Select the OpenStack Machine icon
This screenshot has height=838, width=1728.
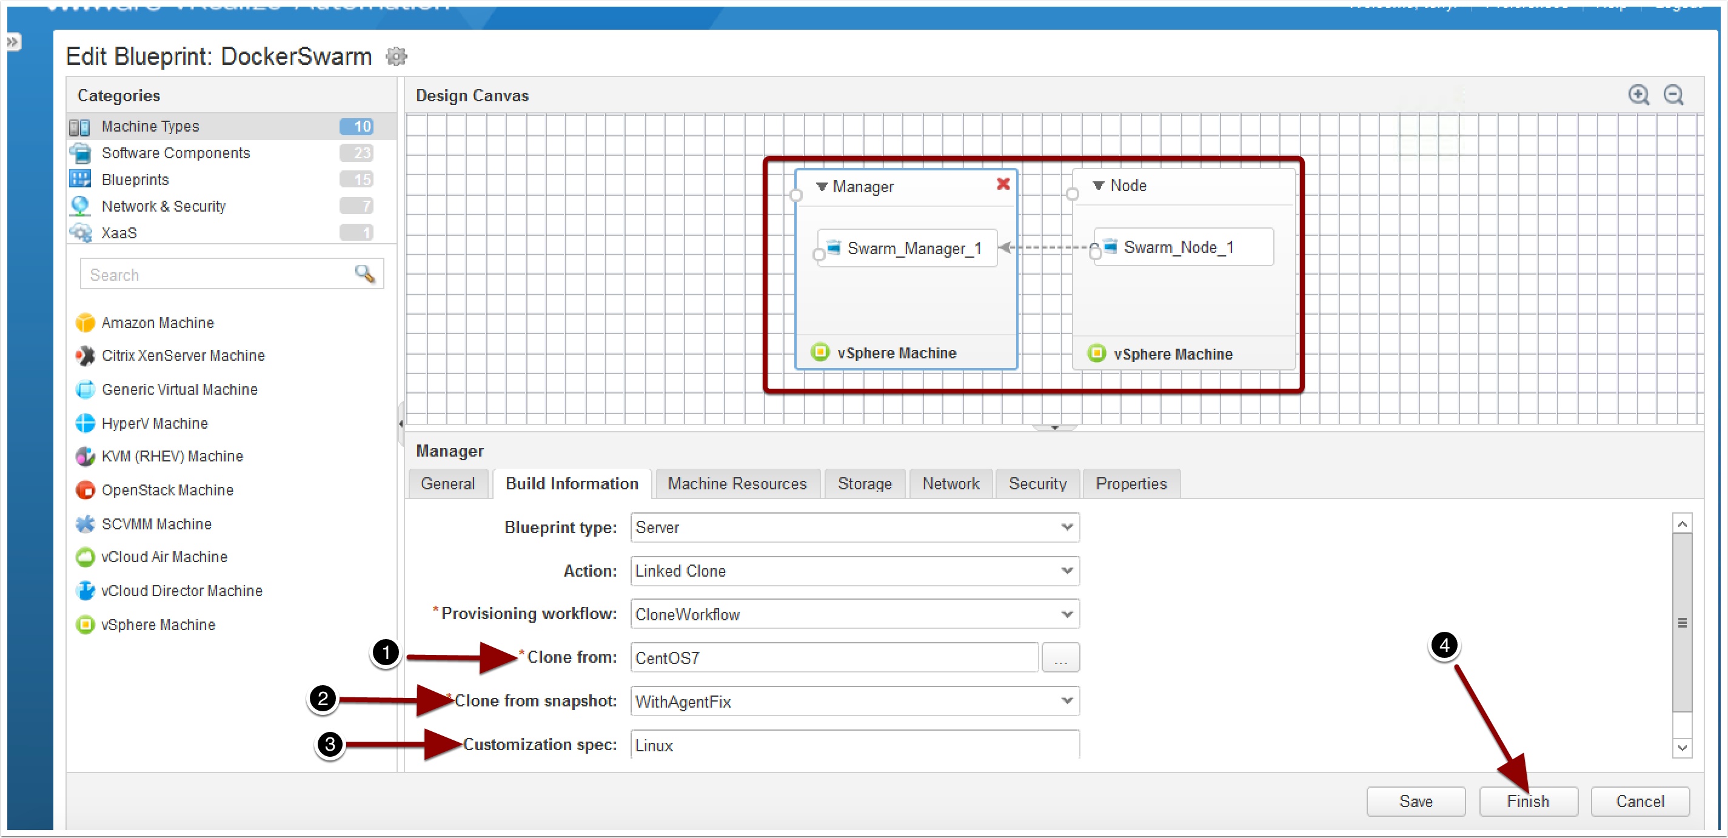[x=85, y=491]
